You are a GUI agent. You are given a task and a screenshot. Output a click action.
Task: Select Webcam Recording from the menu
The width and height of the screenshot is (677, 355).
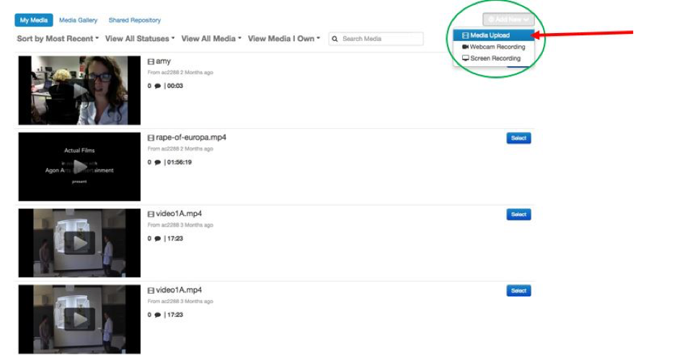click(493, 47)
